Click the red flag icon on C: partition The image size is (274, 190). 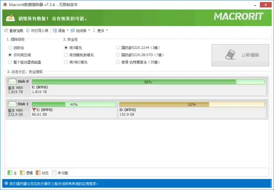pyautogui.click(x=34, y=110)
